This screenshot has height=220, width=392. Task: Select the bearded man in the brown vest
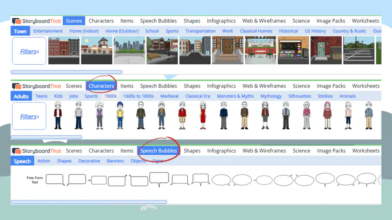244,115
